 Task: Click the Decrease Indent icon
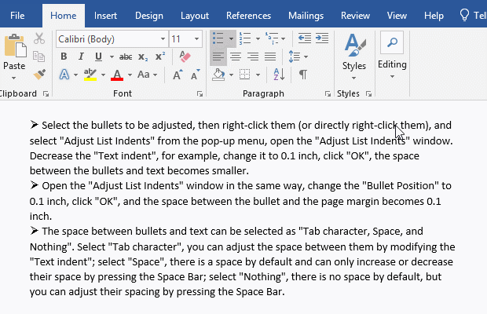(x=305, y=38)
